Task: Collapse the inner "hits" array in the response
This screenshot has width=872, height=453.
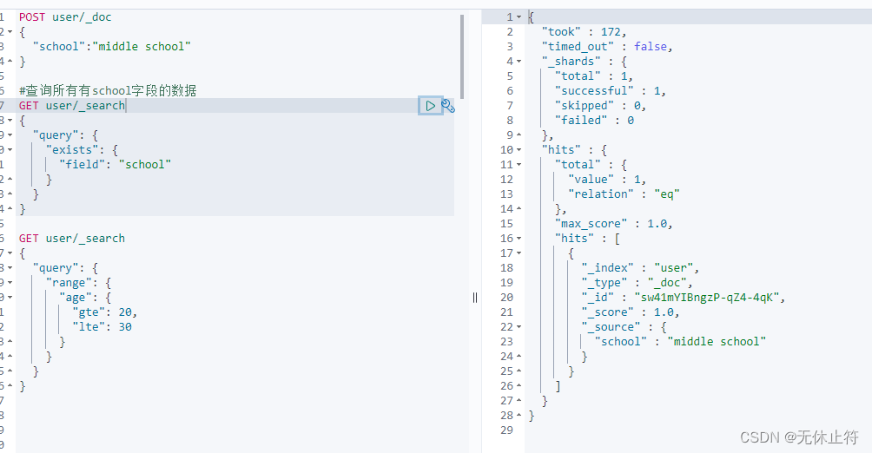Action: (x=519, y=239)
